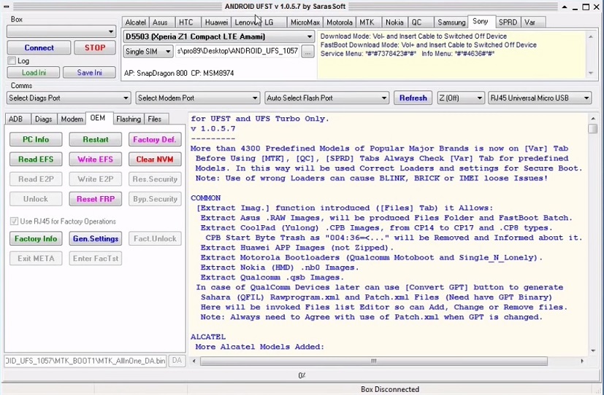Switch to the Huawei brand tab
This screenshot has height=395, width=604.
pos(216,23)
